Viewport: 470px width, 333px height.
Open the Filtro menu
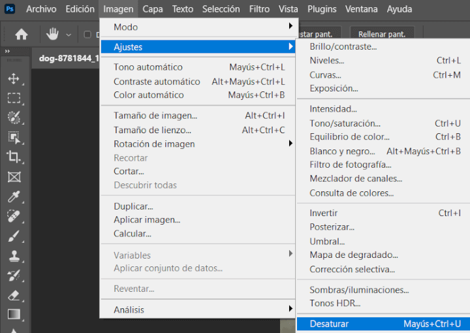click(259, 9)
